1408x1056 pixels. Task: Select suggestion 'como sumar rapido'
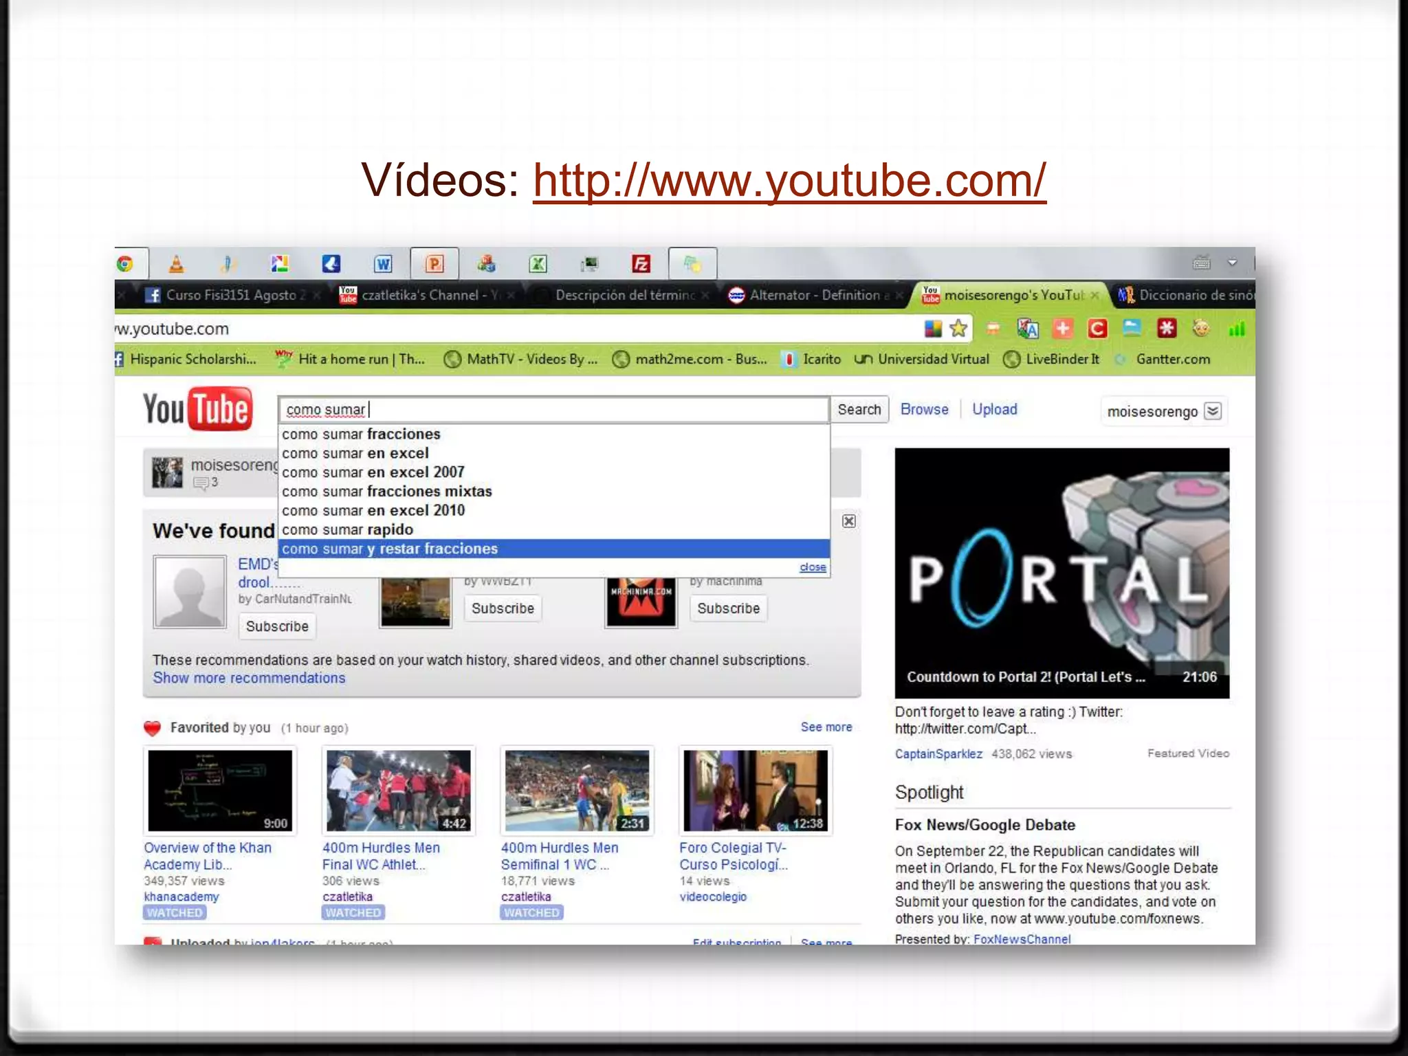click(554, 529)
